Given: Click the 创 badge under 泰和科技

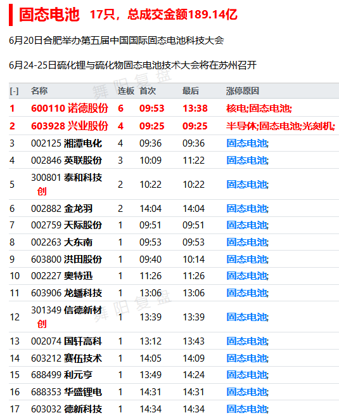Looking at the screenshot, I should click(42, 191).
